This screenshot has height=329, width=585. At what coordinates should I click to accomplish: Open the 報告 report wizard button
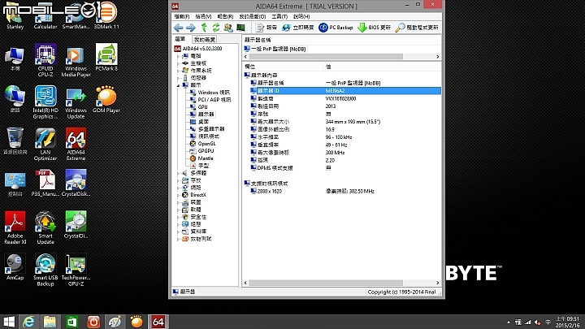point(266,28)
